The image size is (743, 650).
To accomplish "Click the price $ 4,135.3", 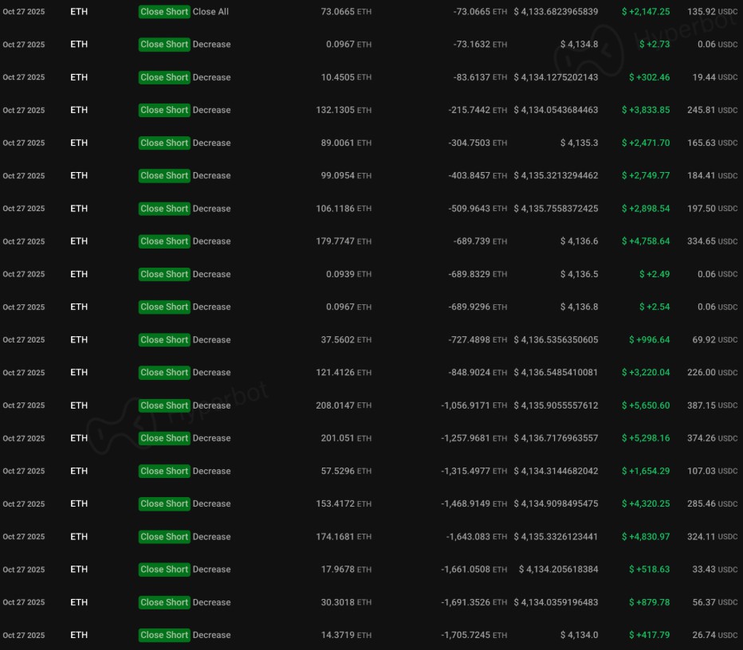I will 579,143.
